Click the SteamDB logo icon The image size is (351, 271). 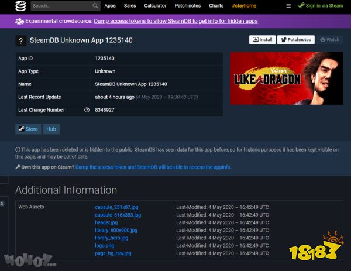pos(21,6)
